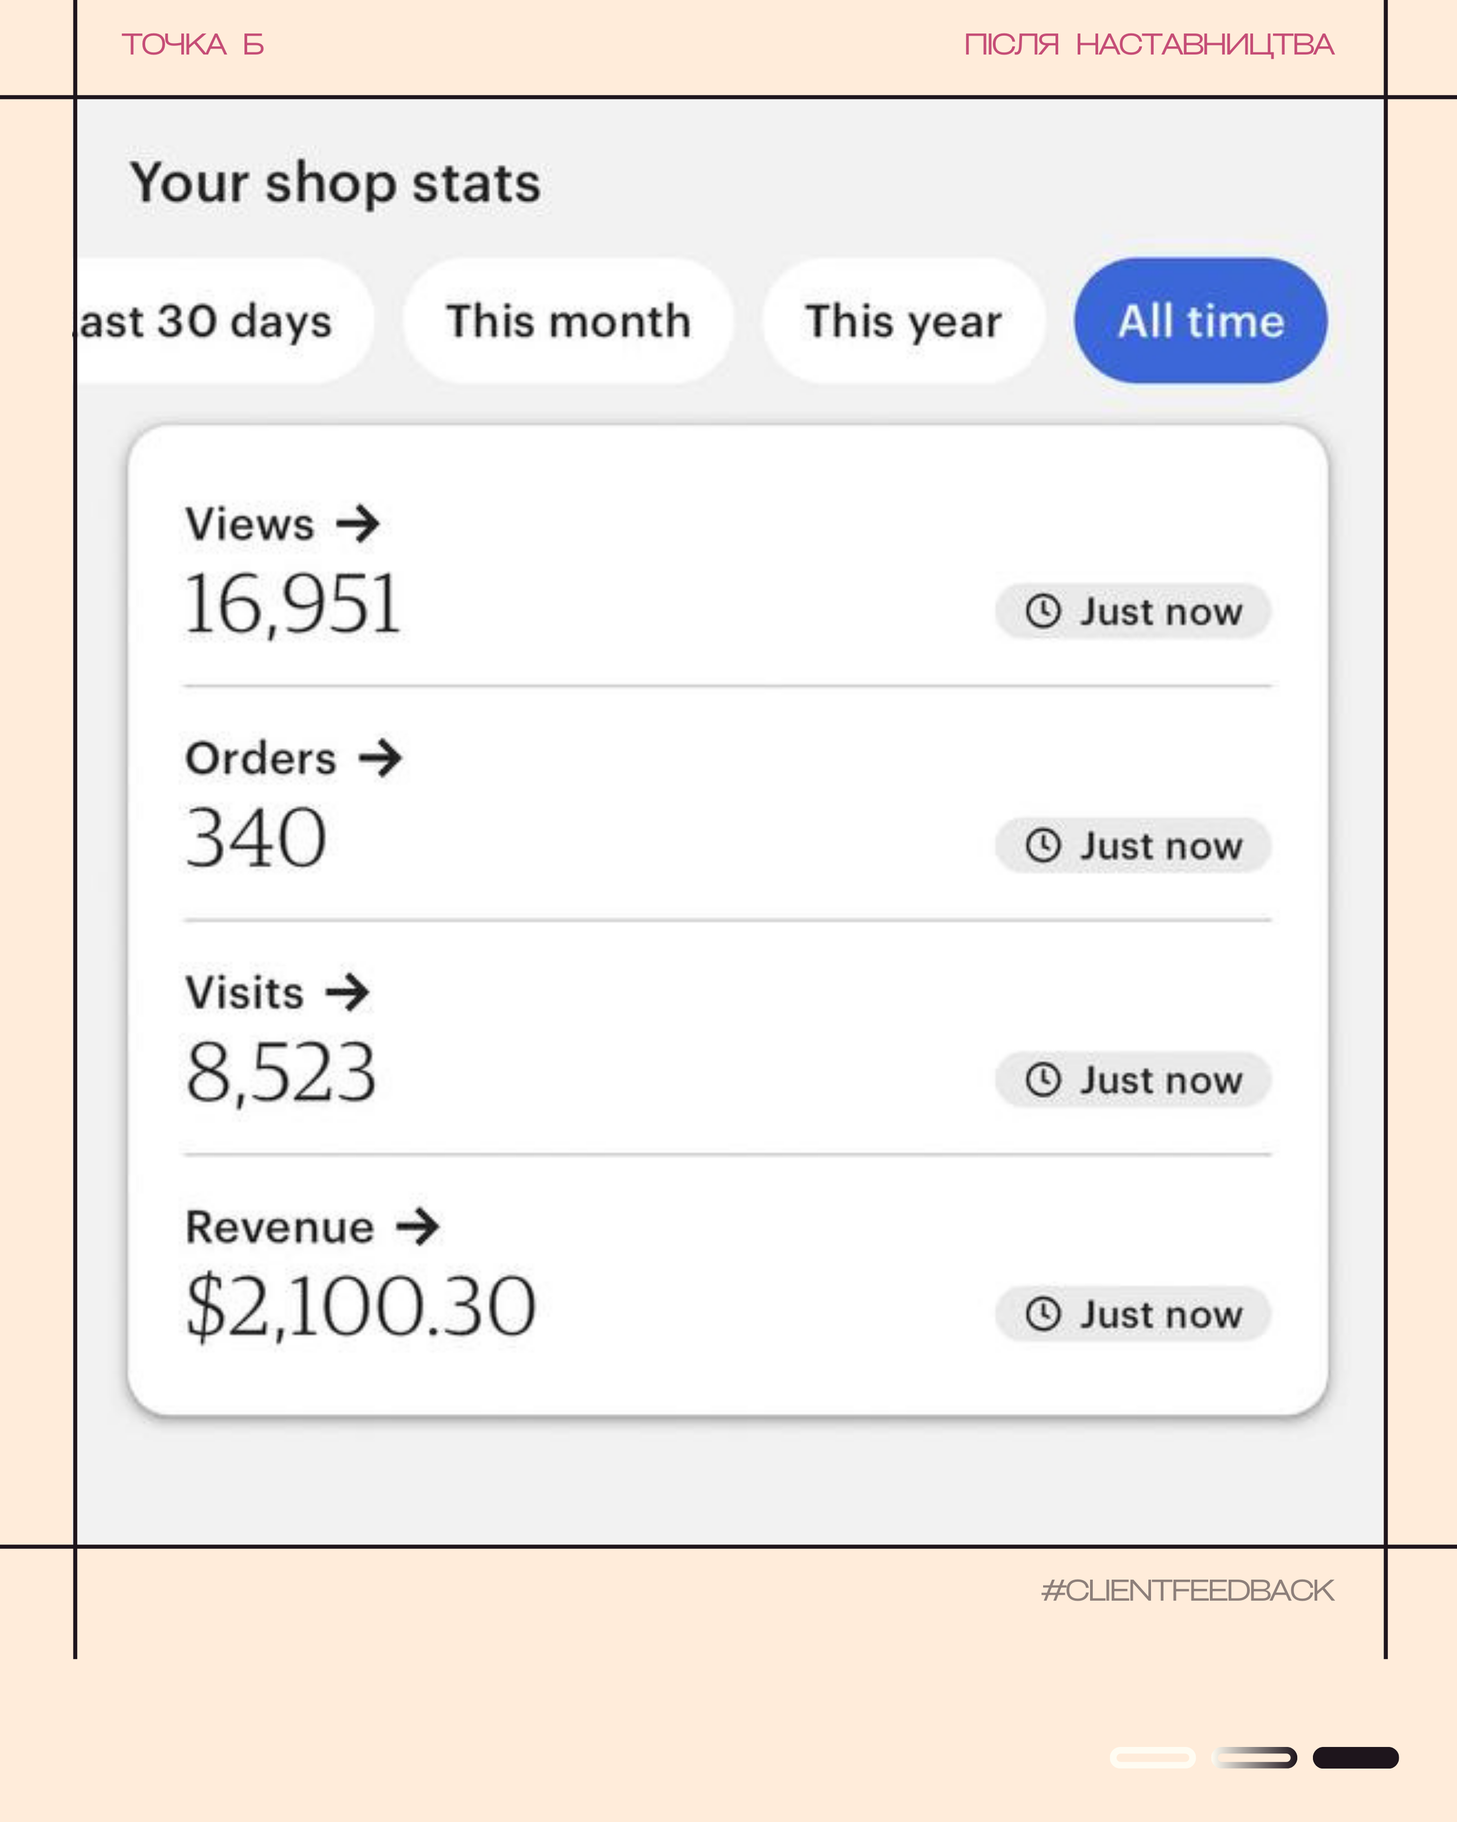1457x1822 pixels.
Task: Open the Orders details link
Action: pyautogui.click(x=261, y=758)
